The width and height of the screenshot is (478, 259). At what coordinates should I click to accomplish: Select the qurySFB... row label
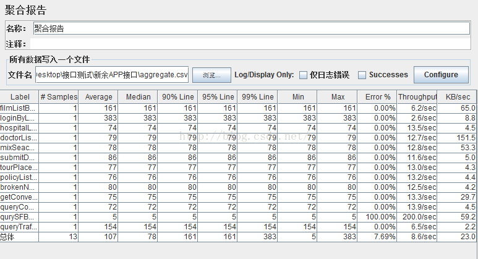(x=19, y=217)
